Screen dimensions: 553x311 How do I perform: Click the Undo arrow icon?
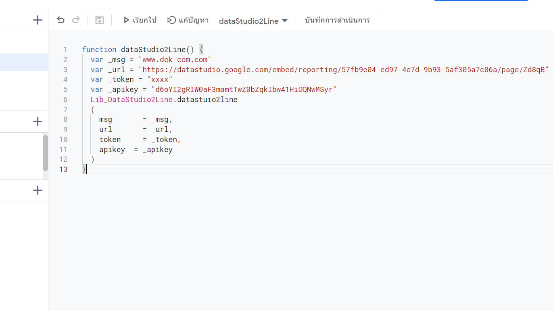coord(61,20)
